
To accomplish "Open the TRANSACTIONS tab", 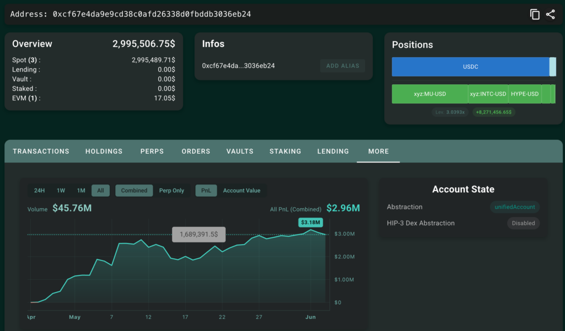I will 41,151.
